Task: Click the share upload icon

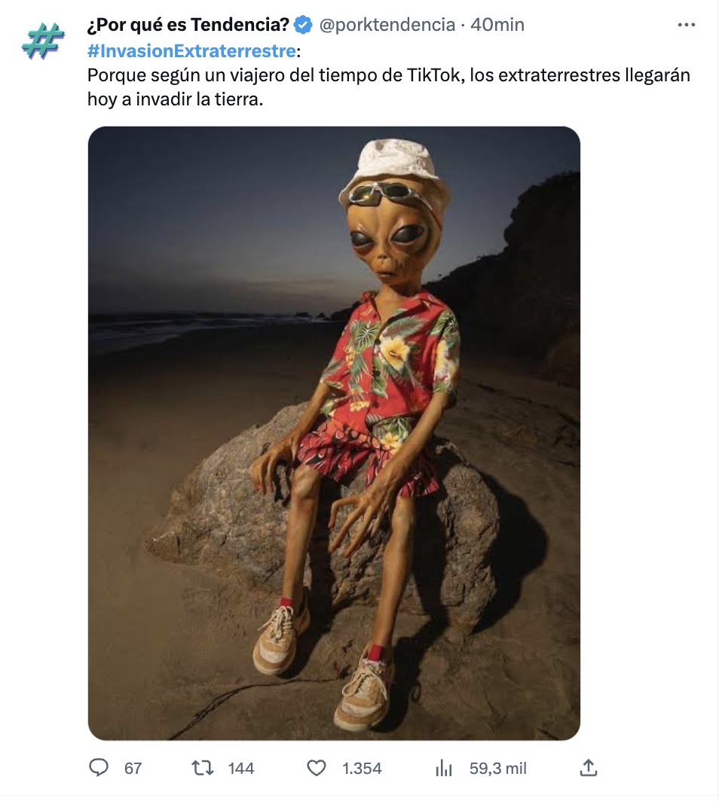Action: [x=589, y=767]
